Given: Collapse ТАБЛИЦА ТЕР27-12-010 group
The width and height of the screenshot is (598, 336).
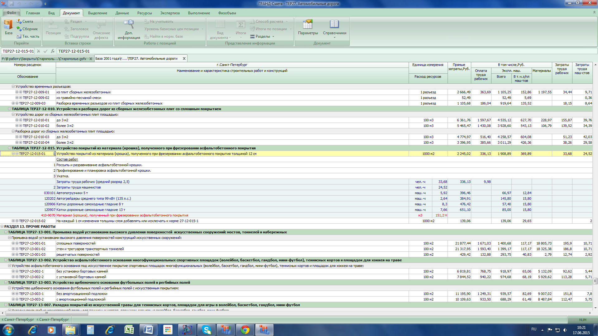Looking at the screenshot, I should pyautogui.click(x=9, y=109).
